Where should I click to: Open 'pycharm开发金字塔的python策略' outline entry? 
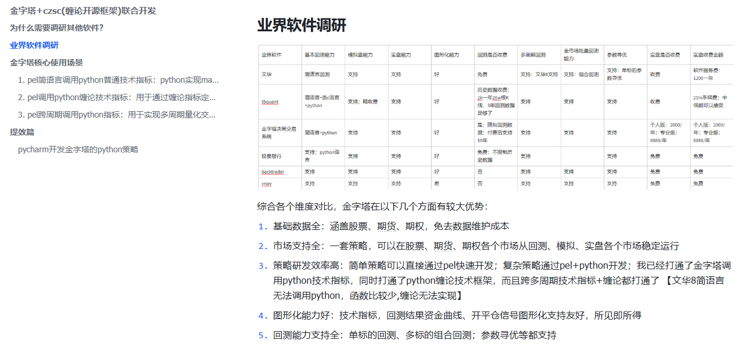point(78,149)
